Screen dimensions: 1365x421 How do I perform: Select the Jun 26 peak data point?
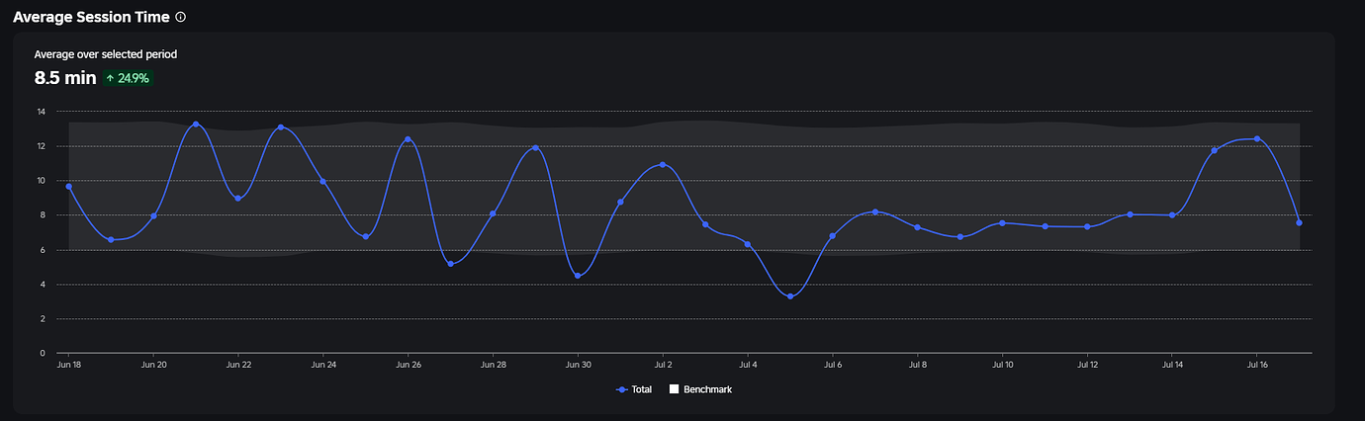[x=408, y=139]
